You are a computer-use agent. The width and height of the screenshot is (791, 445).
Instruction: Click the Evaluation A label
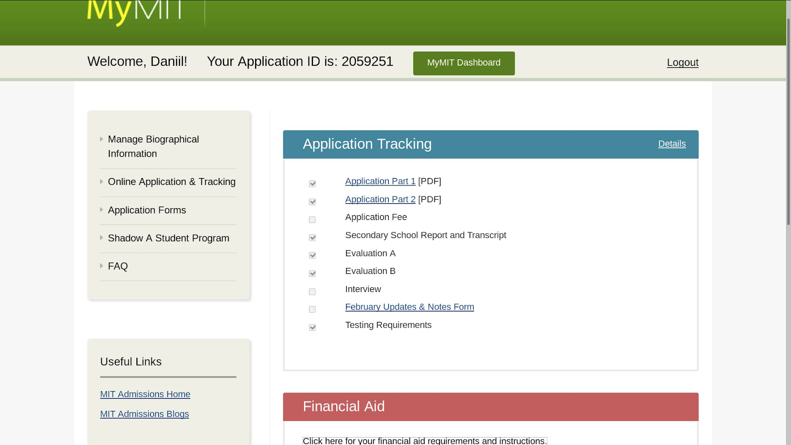[370, 253]
